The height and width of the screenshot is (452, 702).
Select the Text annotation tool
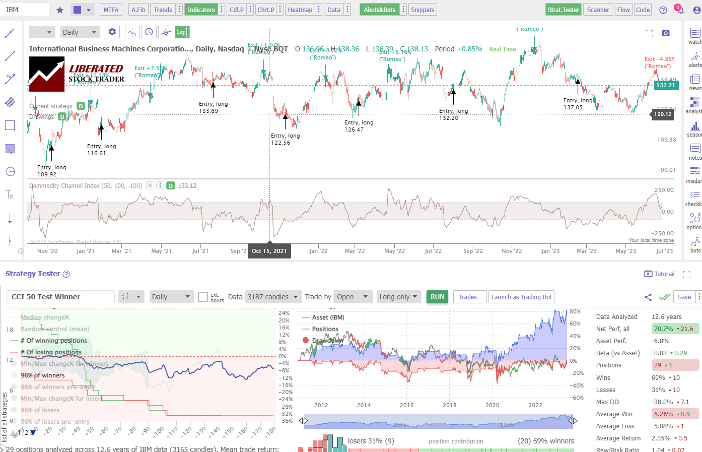[x=10, y=195]
